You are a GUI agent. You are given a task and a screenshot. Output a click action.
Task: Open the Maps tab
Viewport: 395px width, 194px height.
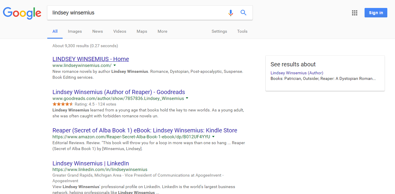point(142,31)
